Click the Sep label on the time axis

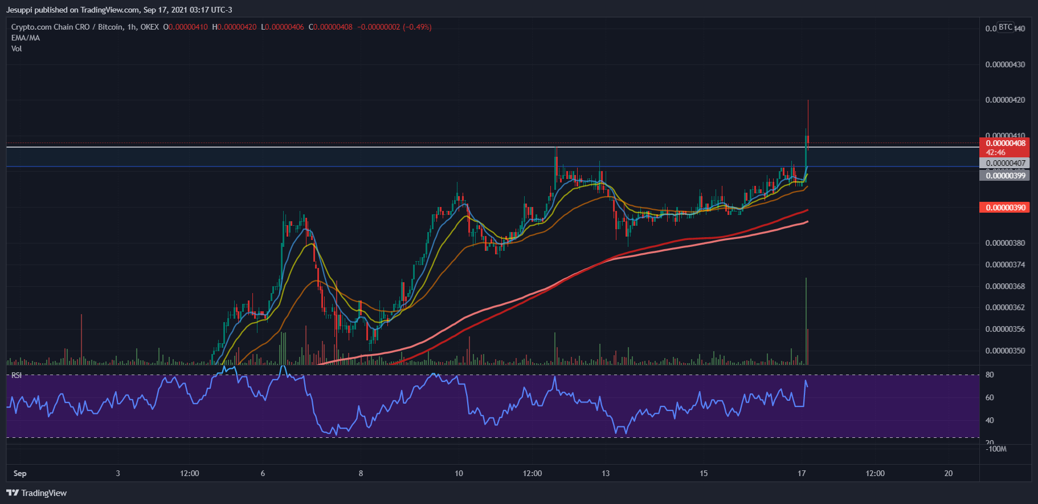[x=20, y=473]
